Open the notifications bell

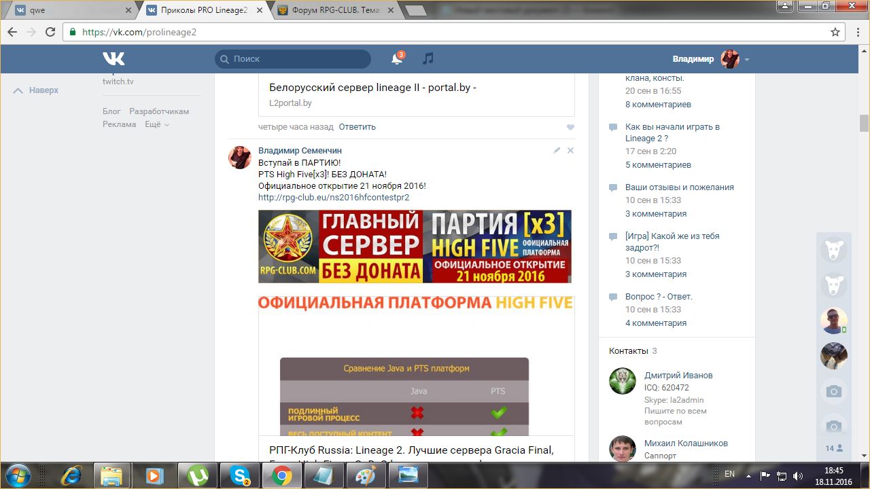pyautogui.click(x=397, y=59)
